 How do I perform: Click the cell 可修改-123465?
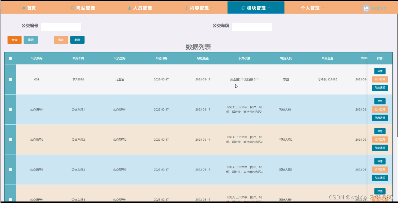click(x=327, y=80)
